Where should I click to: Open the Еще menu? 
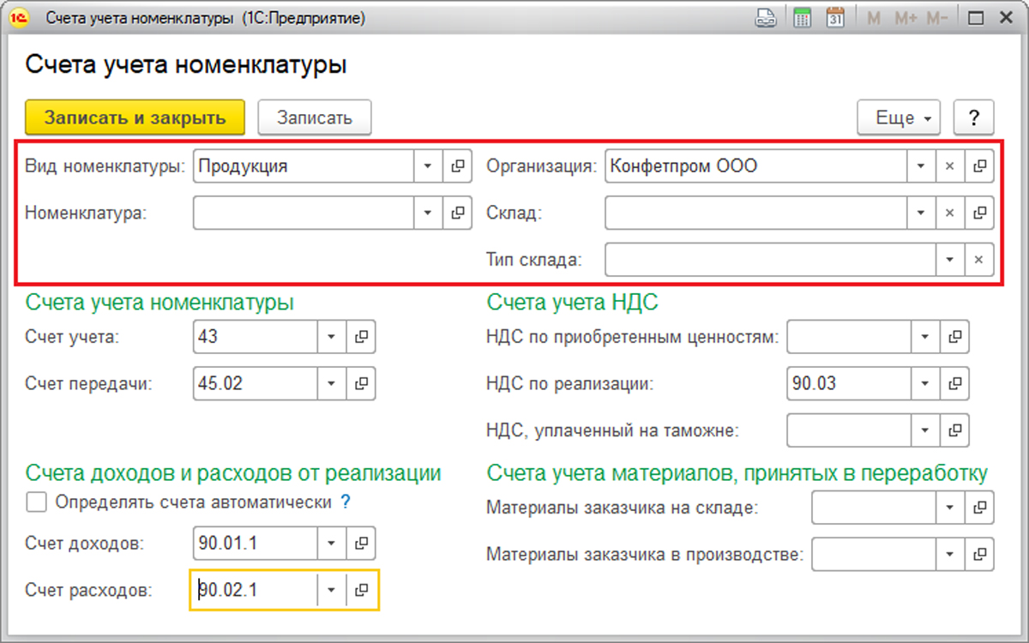[898, 117]
